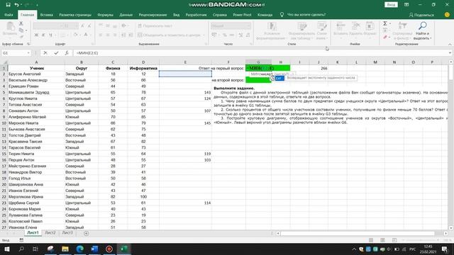Expand the formula bar chevron
The width and height of the screenshot is (454, 255).
[x=450, y=53]
